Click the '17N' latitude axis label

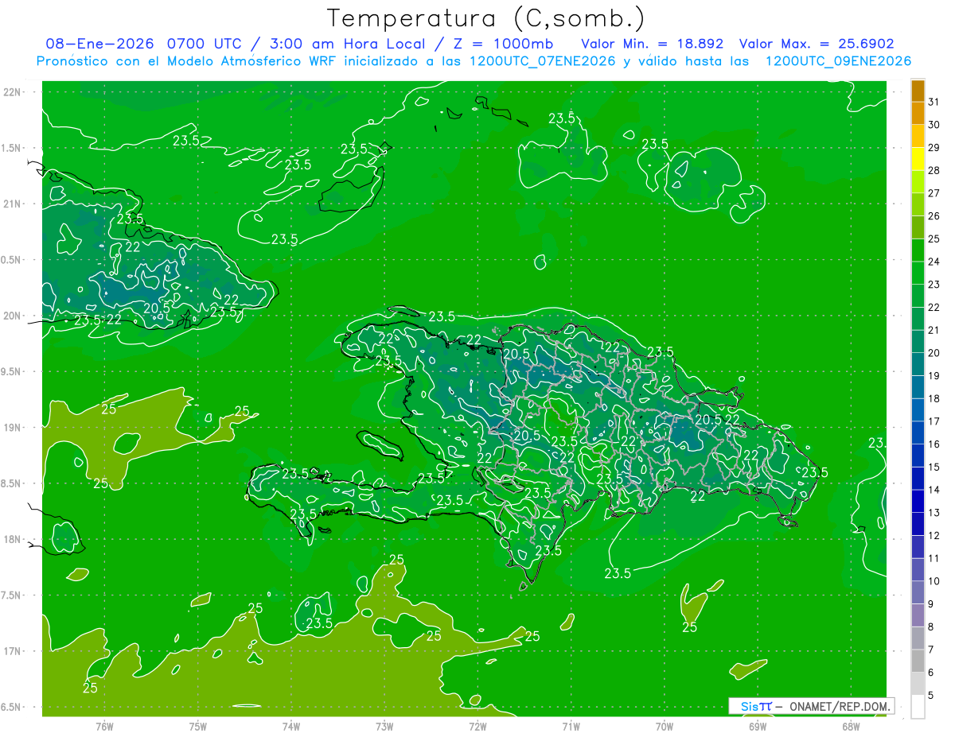12,651
